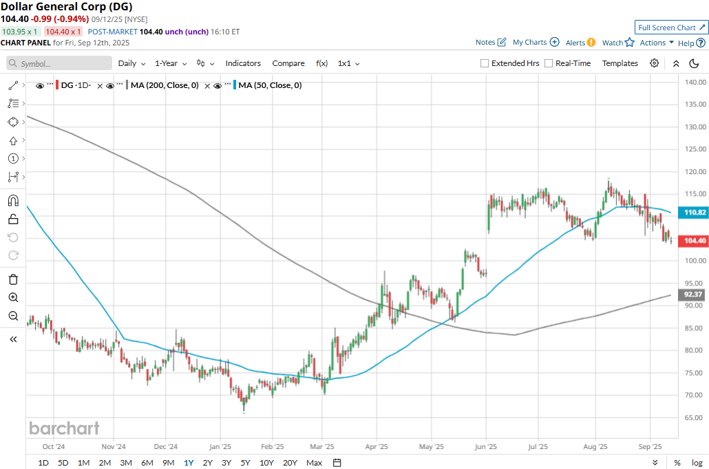Click the Alerts exclamation icon
Viewport: 709px width, 469px height.
[591, 43]
